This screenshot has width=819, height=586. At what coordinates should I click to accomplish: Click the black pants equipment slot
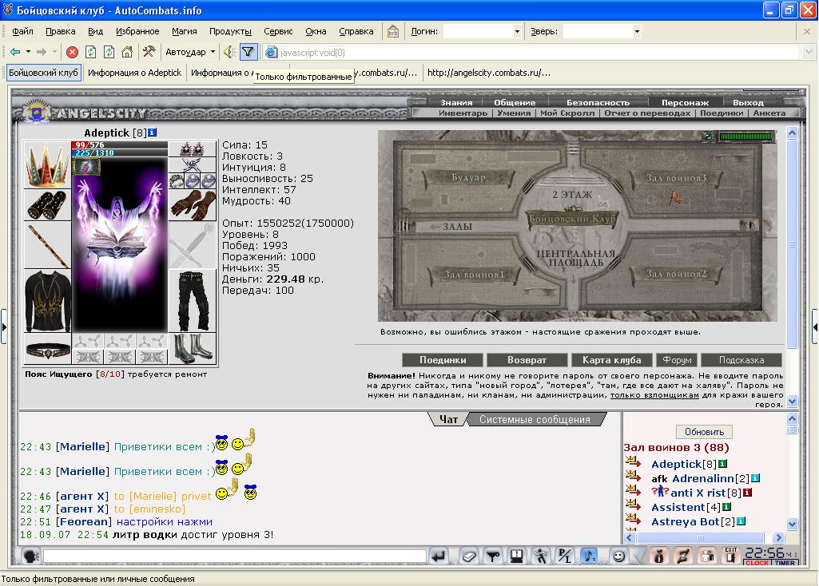193,301
